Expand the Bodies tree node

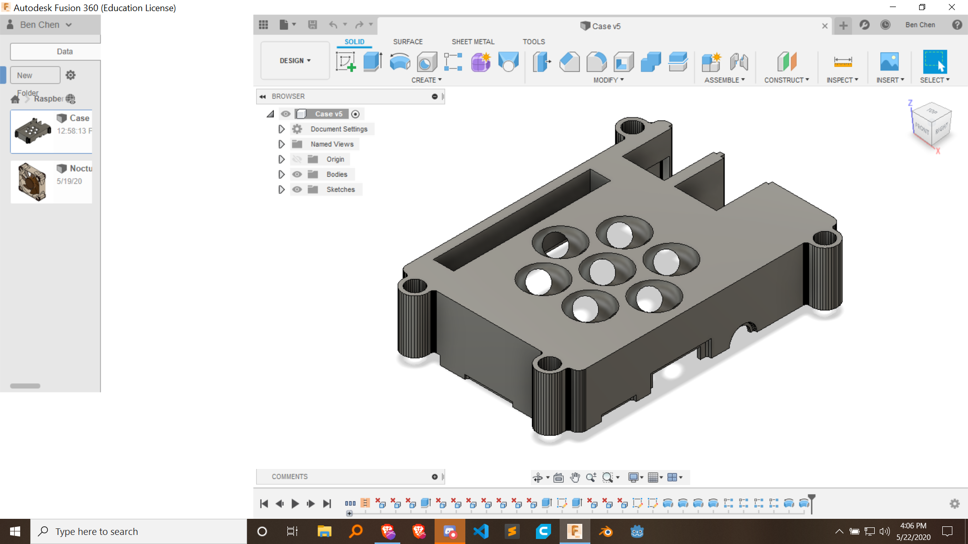(x=281, y=174)
